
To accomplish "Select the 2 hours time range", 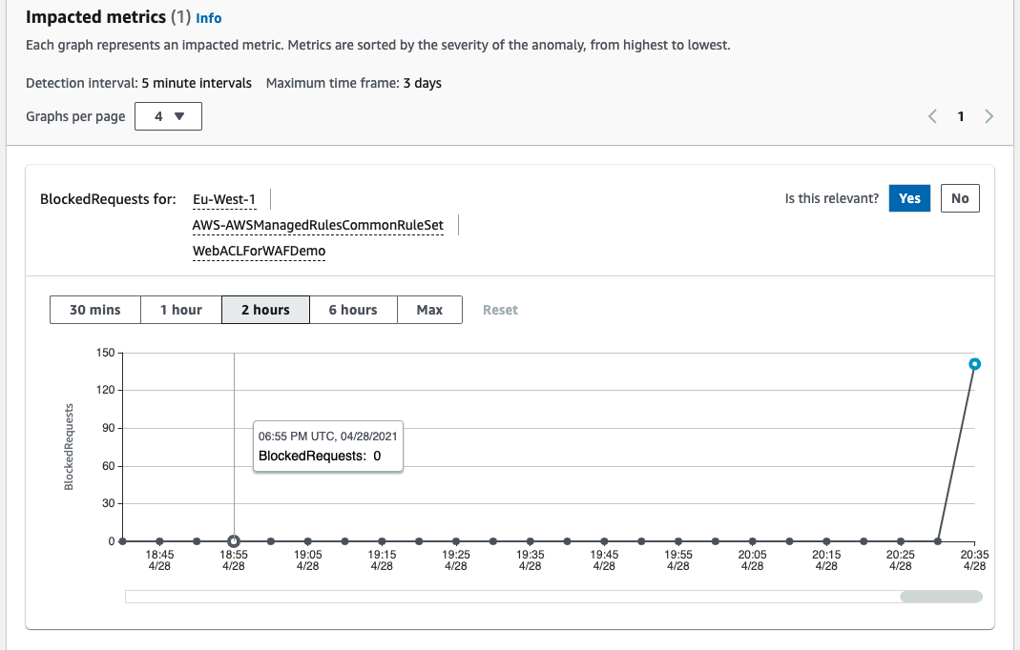I will (x=265, y=310).
